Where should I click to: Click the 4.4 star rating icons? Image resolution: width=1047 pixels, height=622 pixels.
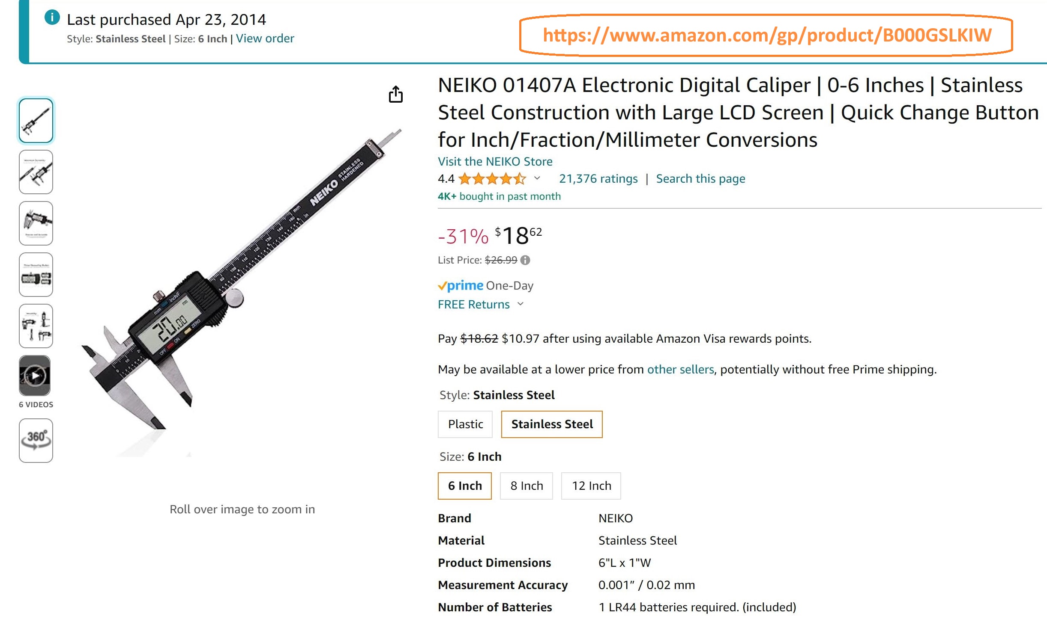pyautogui.click(x=492, y=178)
